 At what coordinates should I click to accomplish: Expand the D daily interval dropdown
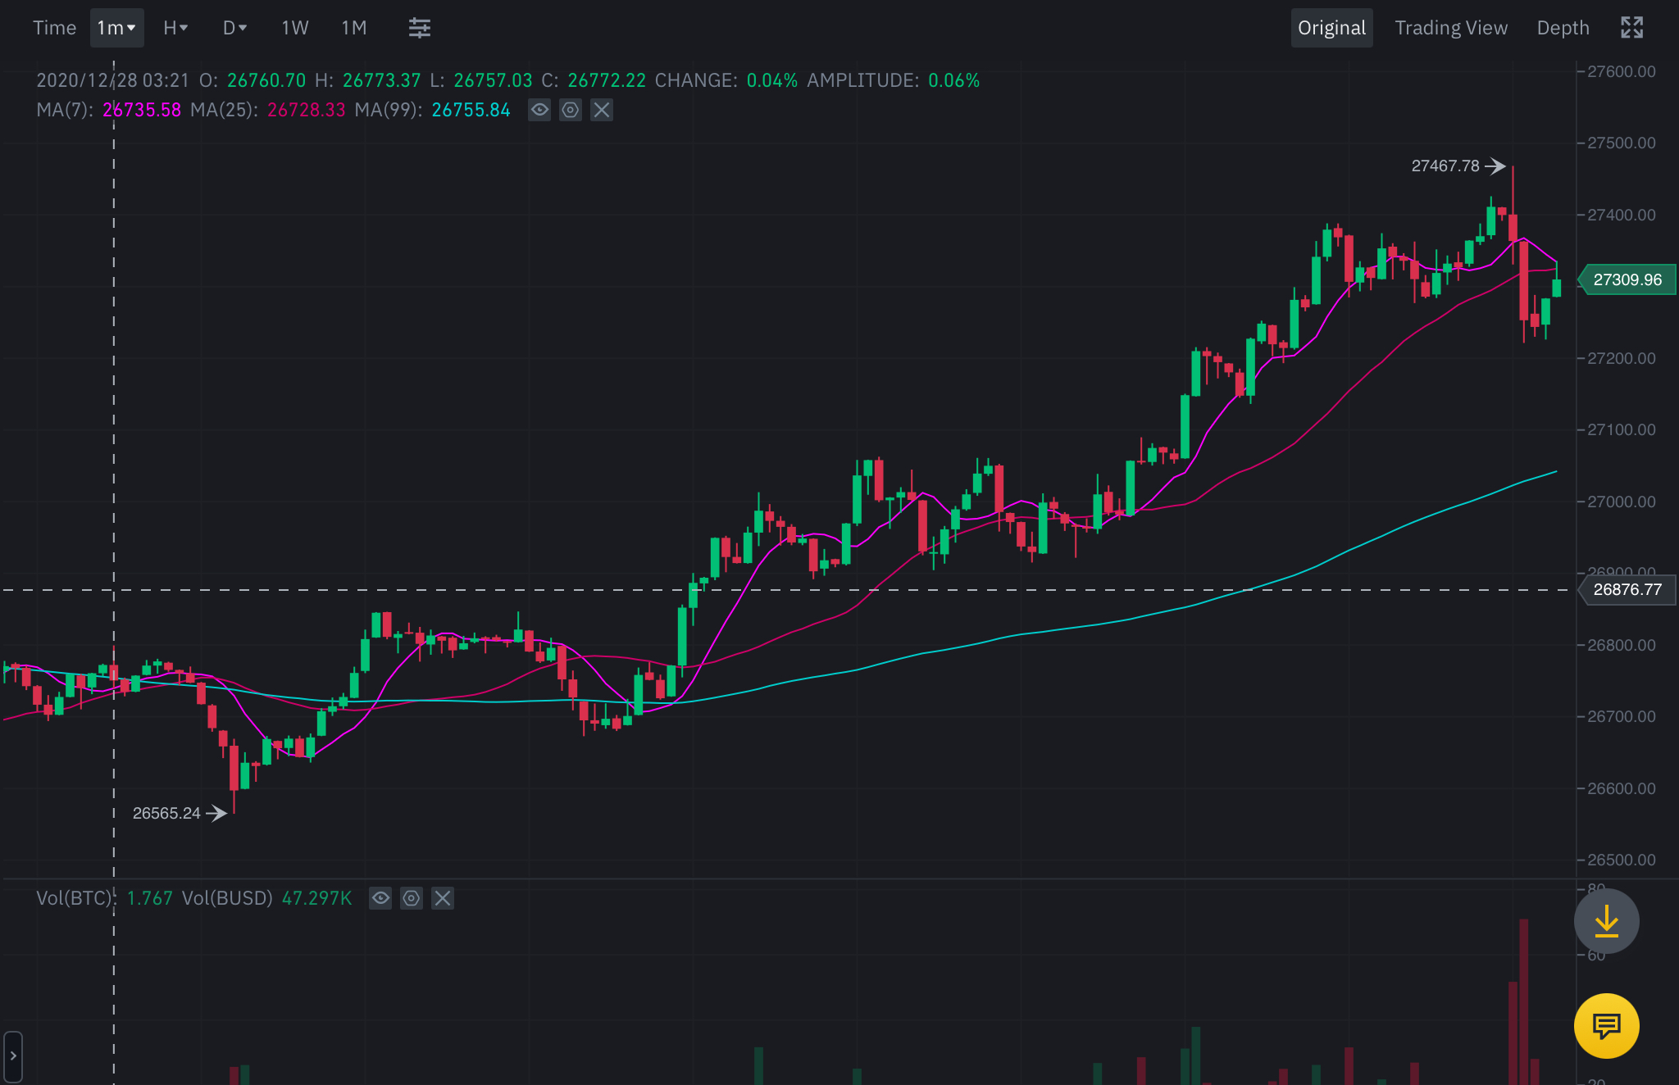234,28
